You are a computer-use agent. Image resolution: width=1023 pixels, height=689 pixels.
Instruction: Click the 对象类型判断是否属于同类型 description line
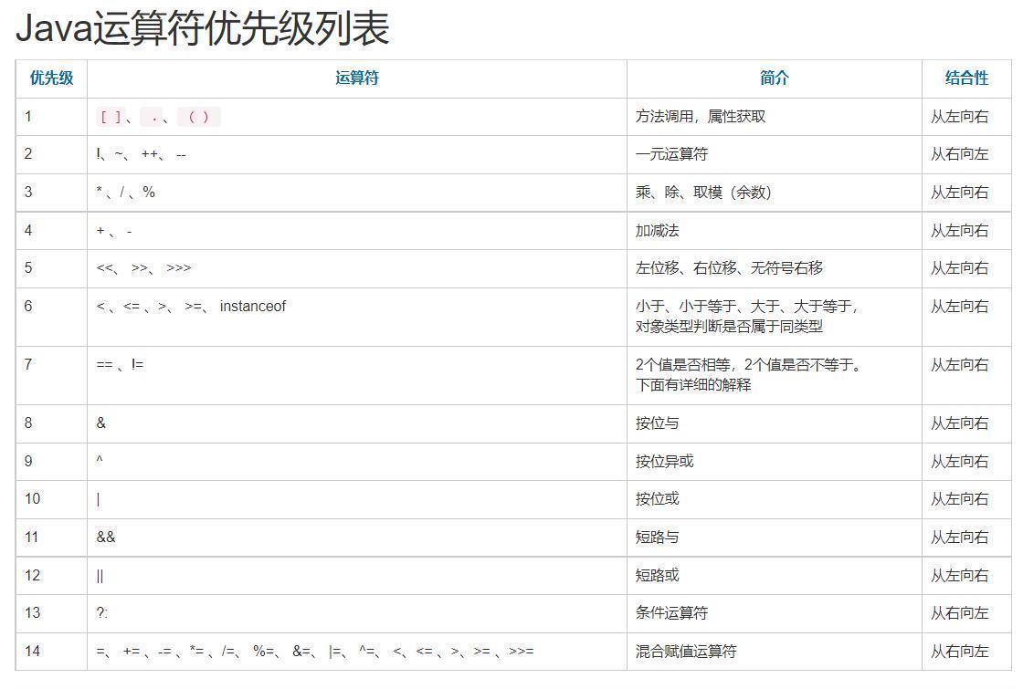pos(729,326)
